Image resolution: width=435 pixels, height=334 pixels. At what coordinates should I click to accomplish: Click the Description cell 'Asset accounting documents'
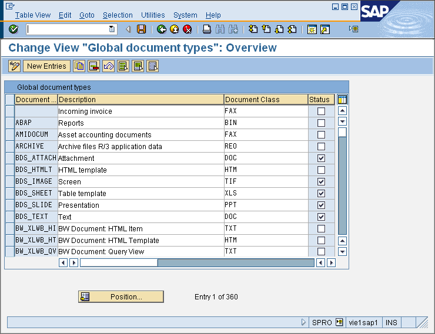tap(105, 135)
